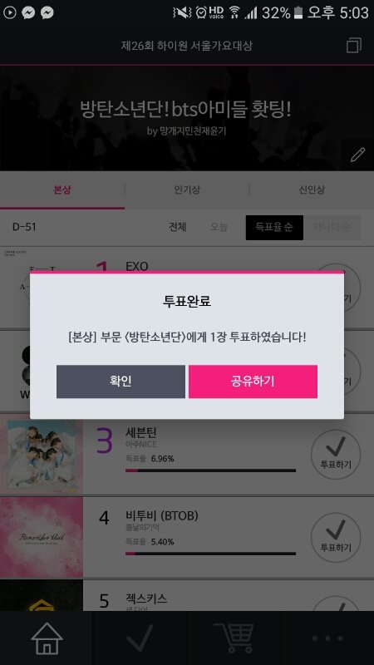
Task: Tap the pencil edit icon on banner
Action: point(357,155)
